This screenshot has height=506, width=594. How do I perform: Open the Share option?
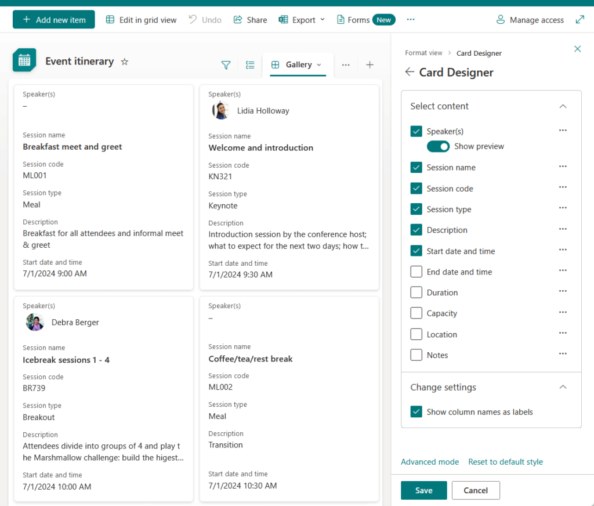pyautogui.click(x=250, y=20)
